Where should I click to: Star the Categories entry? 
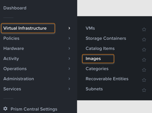(x=144, y=70)
